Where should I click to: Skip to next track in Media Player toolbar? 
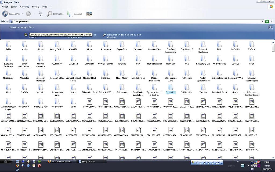pyautogui.click(x=212, y=163)
